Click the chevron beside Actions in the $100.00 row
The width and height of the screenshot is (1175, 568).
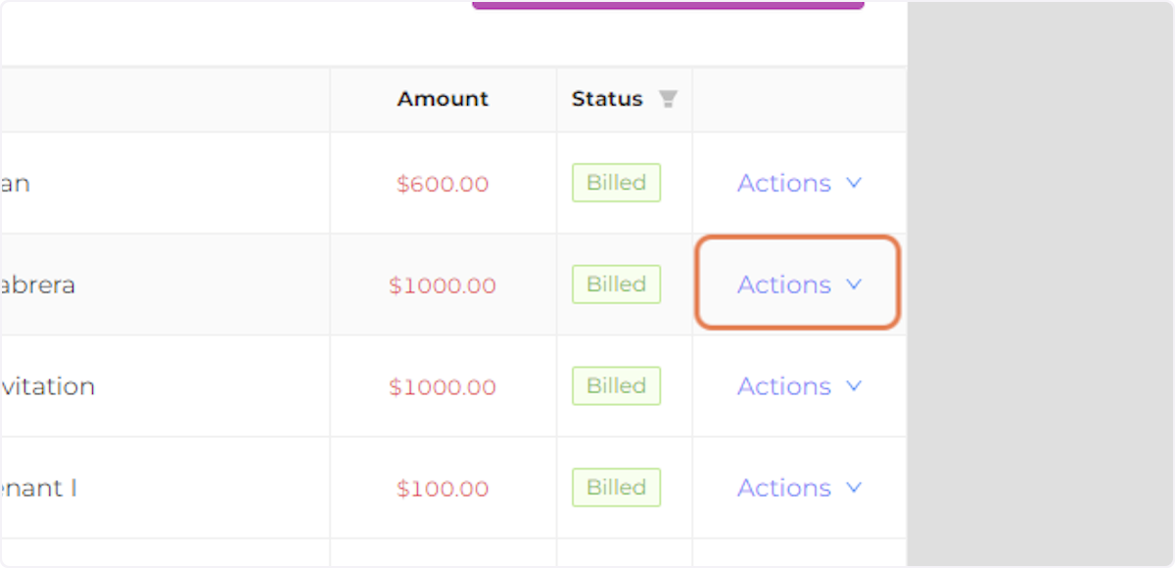(x=853, y=488)
